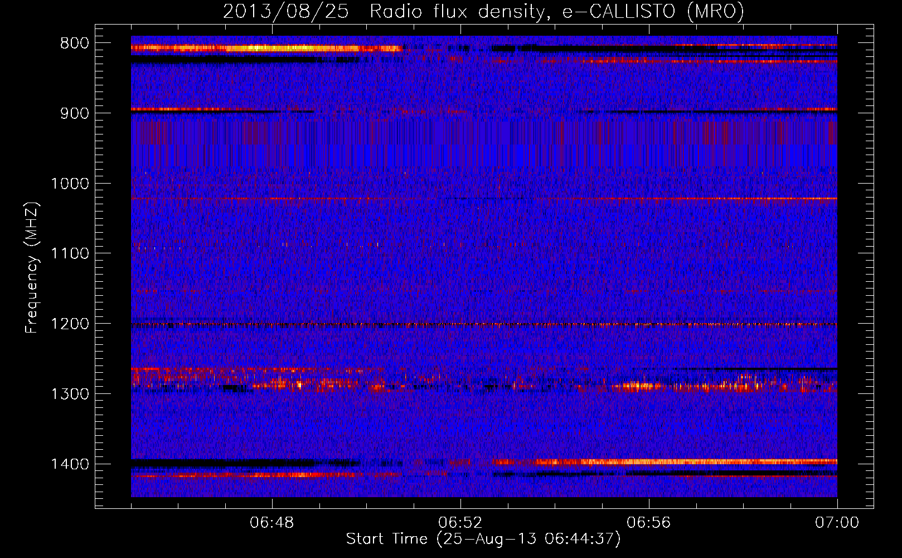Screen dimensions: 902x558
Task: Select the 900 frequency axis label
Action: pos(74,113)
